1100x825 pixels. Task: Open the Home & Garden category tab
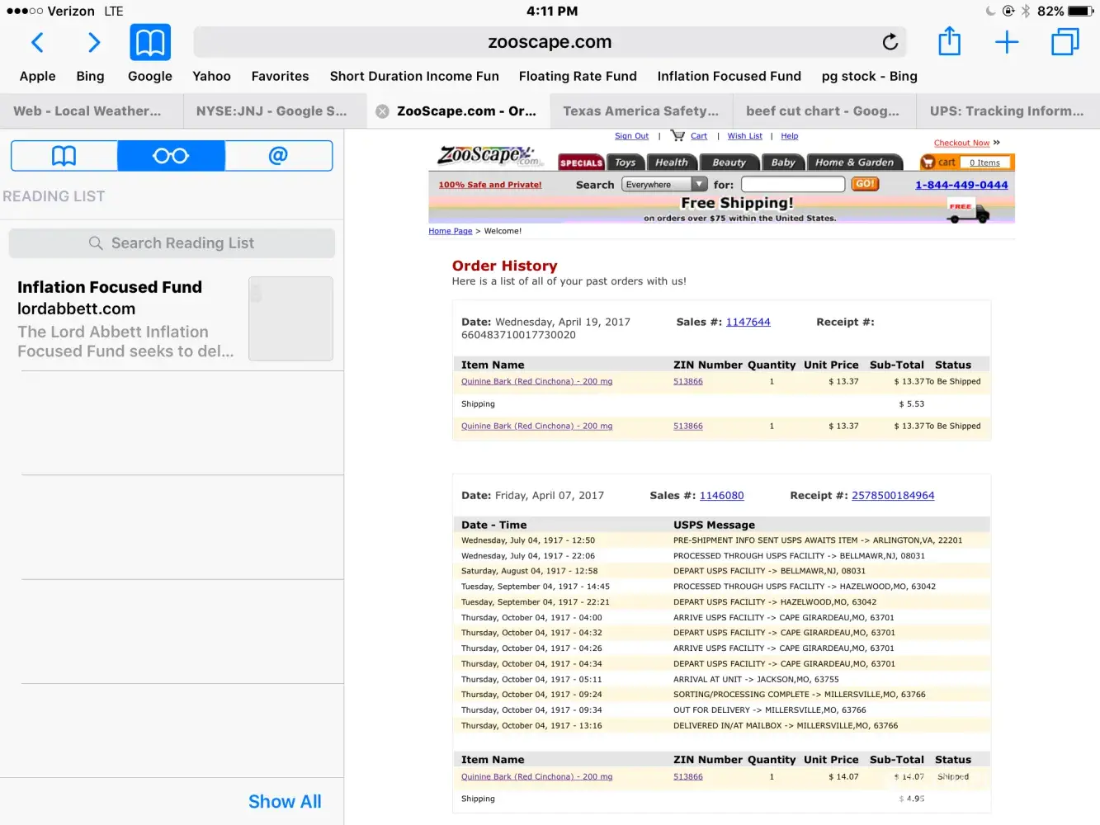tap(854, 163)
